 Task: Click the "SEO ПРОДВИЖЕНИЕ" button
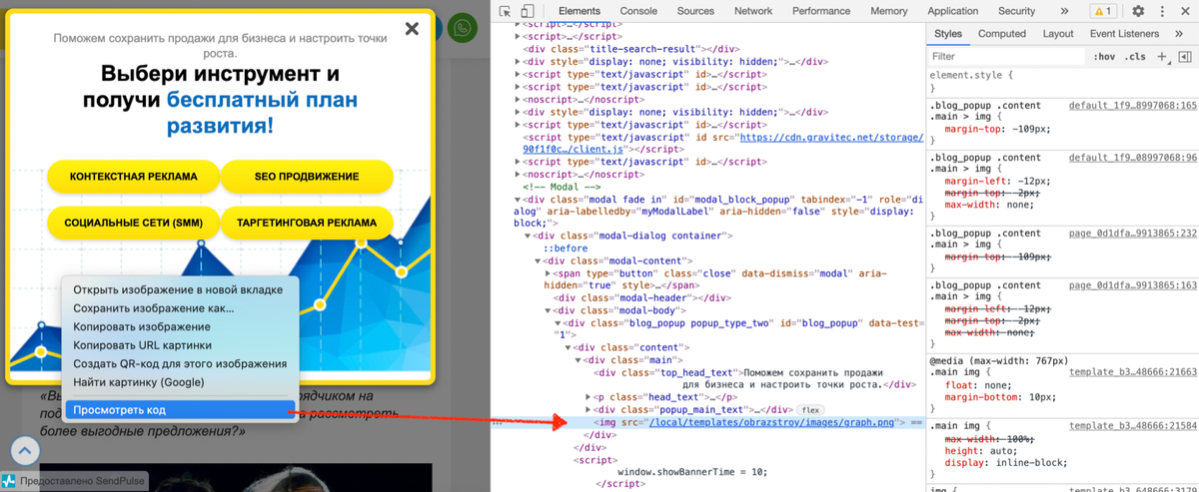tap(307, 177)
